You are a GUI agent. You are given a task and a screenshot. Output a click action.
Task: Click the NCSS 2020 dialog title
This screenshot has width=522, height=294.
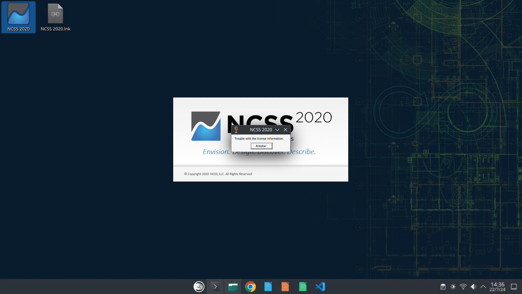261,130
